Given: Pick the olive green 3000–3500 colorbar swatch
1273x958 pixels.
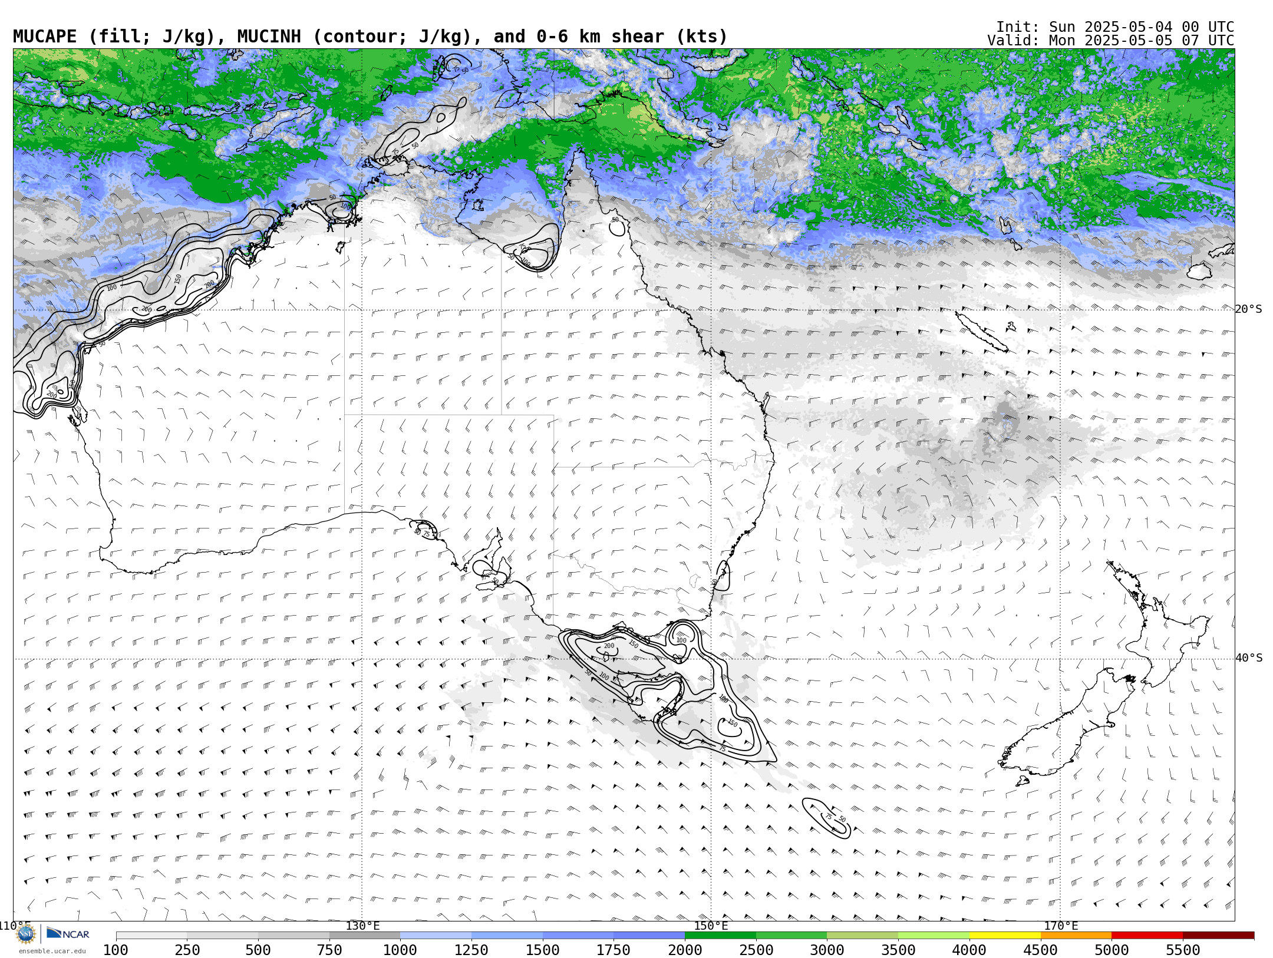Looking at the screenshot, I should point(863,936).
